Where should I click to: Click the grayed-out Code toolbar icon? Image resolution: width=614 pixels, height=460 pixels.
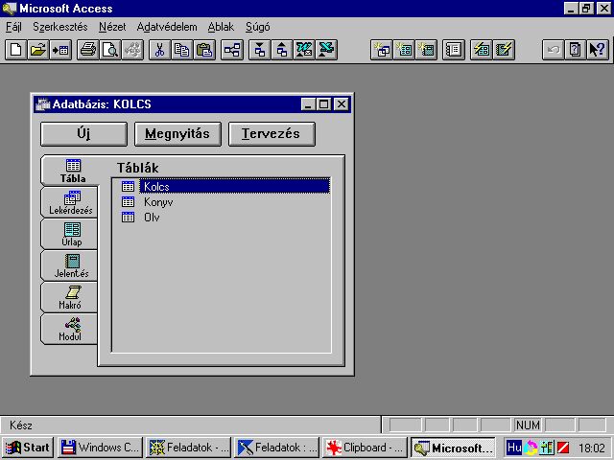tap(132, 50)
